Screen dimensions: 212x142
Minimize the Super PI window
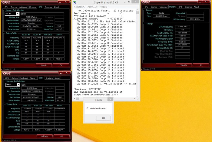(125, 2)
